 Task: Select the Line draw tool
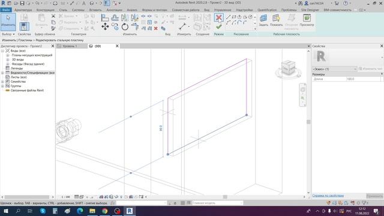(228, 17)
